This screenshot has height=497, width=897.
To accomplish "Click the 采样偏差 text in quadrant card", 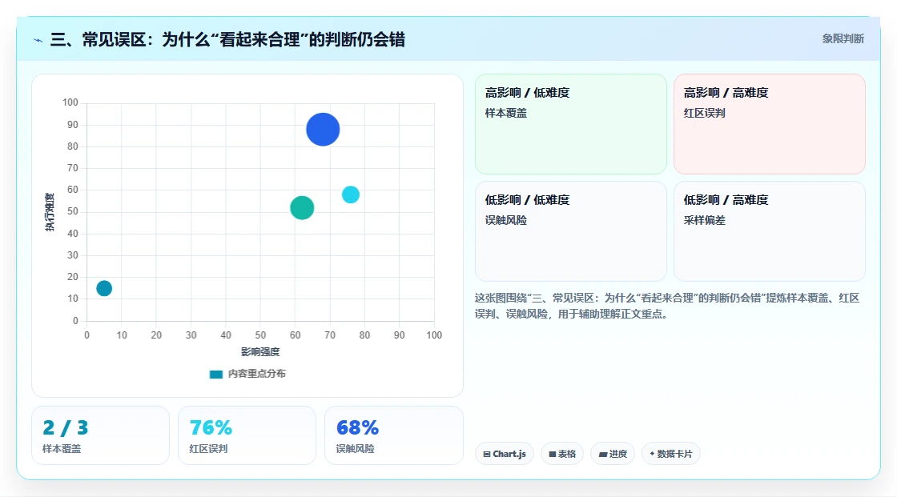I will (x=704, y=220).
